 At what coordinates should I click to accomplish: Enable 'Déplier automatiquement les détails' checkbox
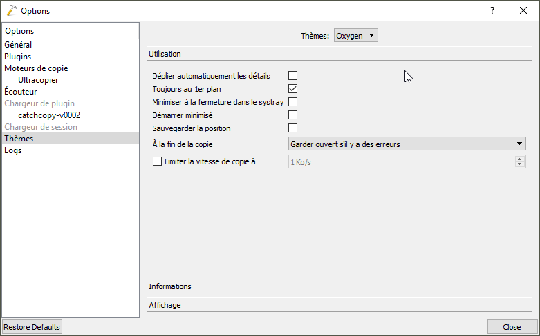(x=292, y=76)
